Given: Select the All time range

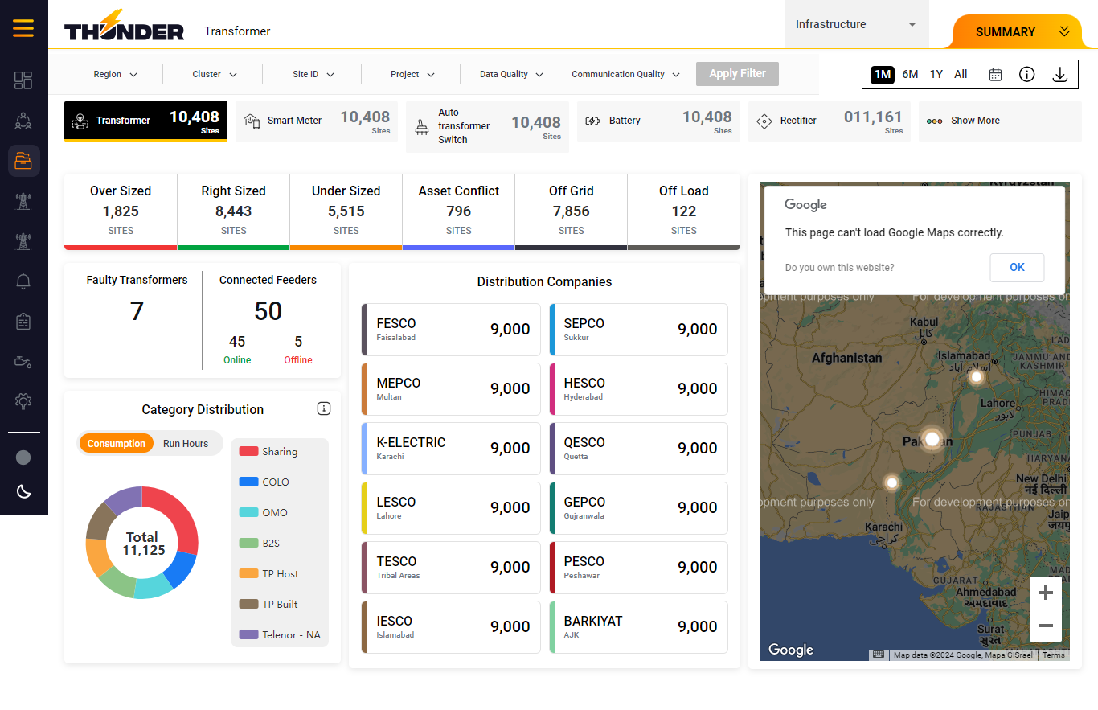Looking at the screenshot, I should (961, 74).
